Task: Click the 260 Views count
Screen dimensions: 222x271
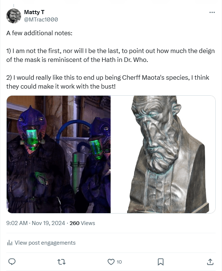Action: (82, 223)
